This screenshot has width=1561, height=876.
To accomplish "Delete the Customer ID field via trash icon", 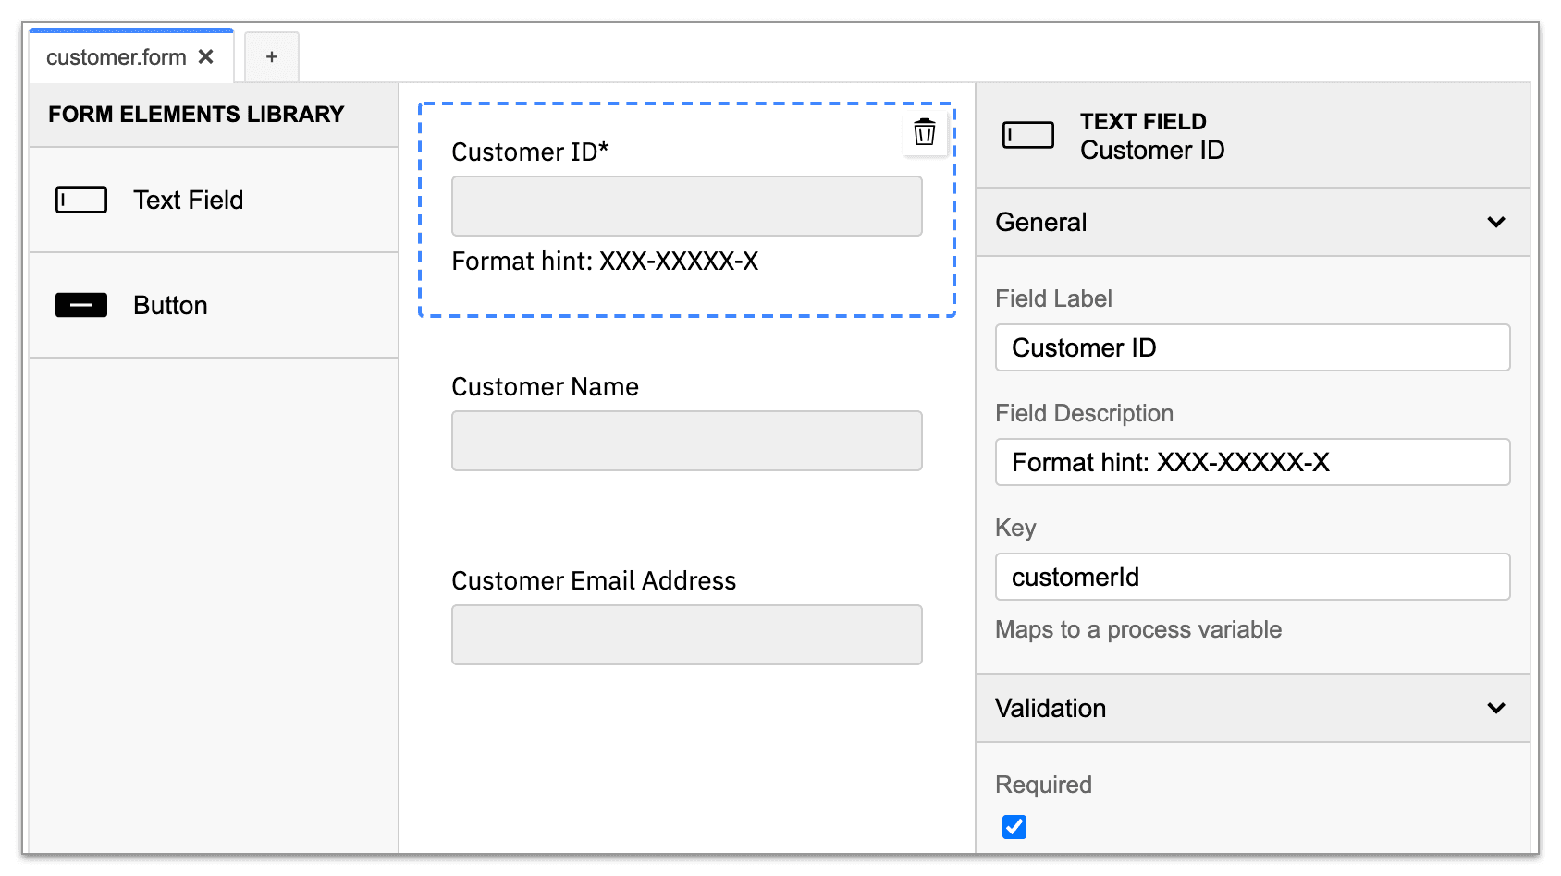I will 924,132.
